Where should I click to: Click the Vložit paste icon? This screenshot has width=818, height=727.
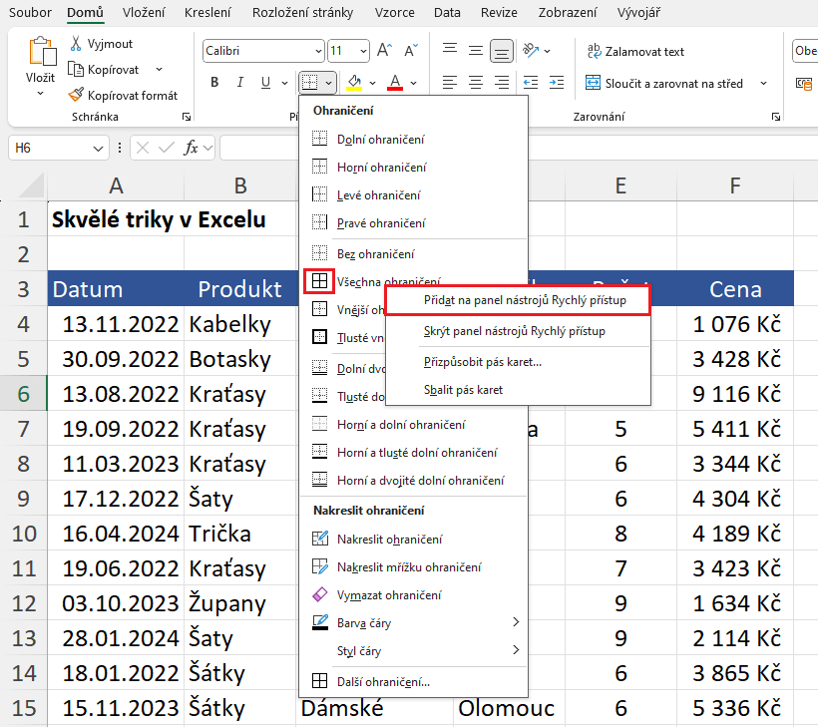click(x=41, y=54)
